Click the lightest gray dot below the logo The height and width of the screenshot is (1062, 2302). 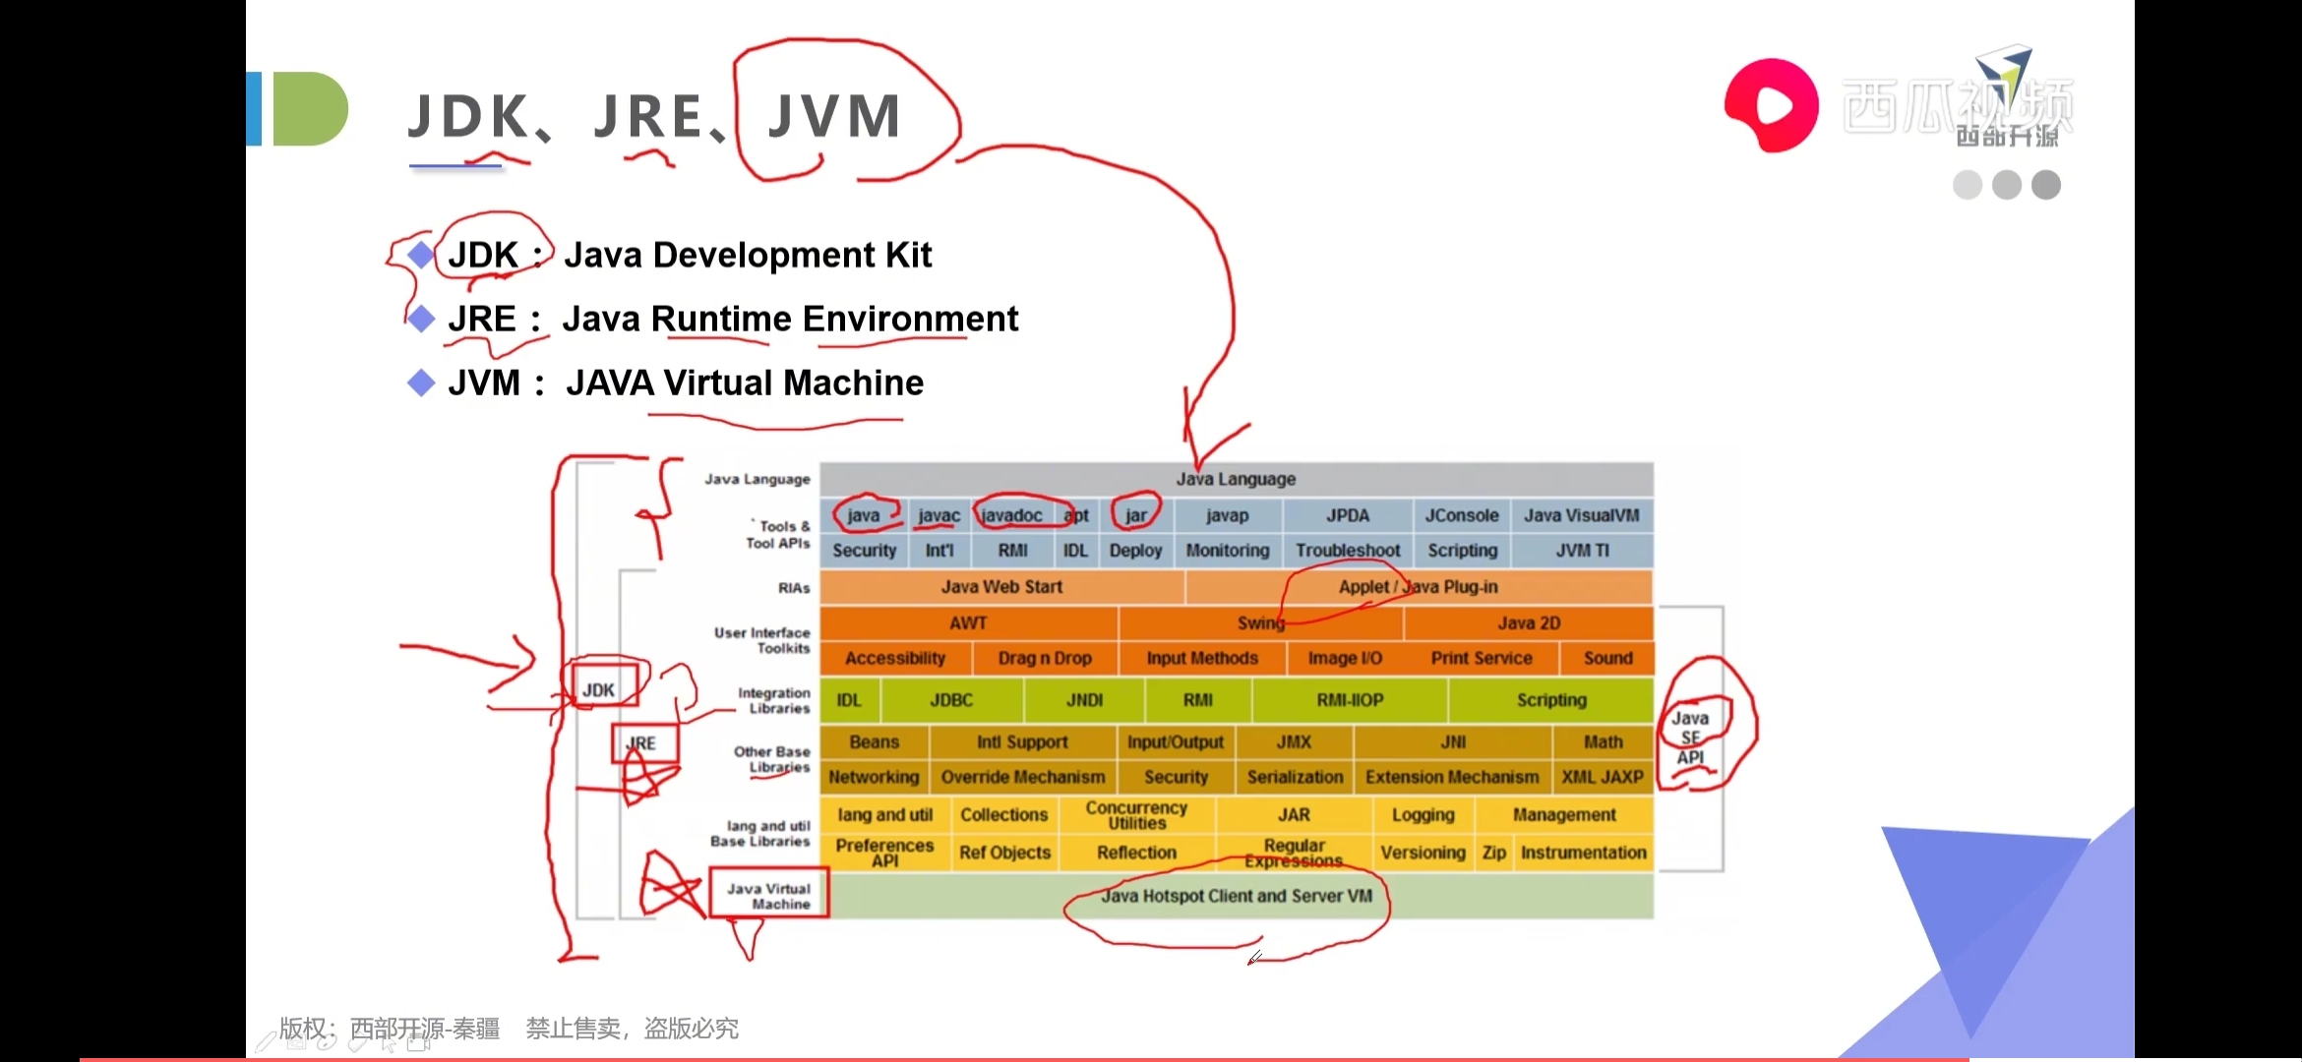(1967, 185)
